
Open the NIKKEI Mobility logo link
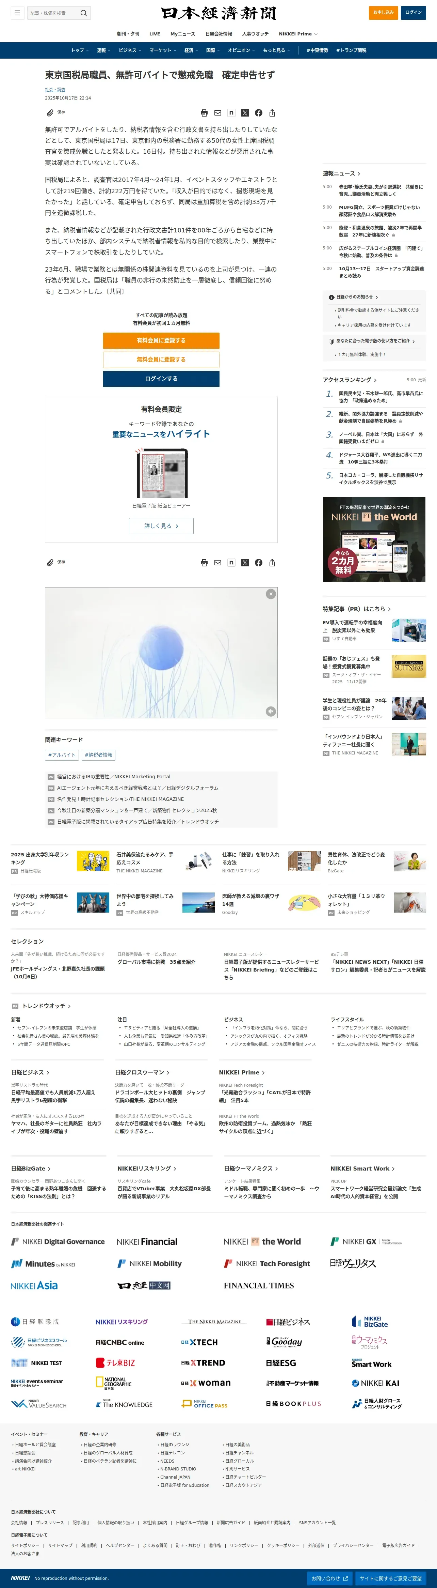coord(149,1263)
